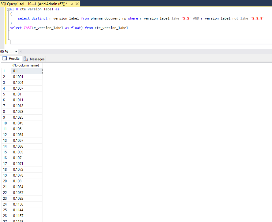Select cell with value 0.1078

click(27, 175)
